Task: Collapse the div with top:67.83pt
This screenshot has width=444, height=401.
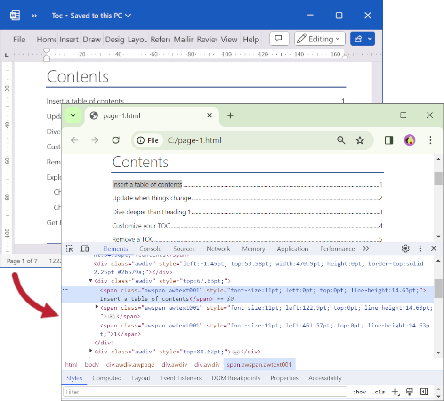Action: pos(90,281)
